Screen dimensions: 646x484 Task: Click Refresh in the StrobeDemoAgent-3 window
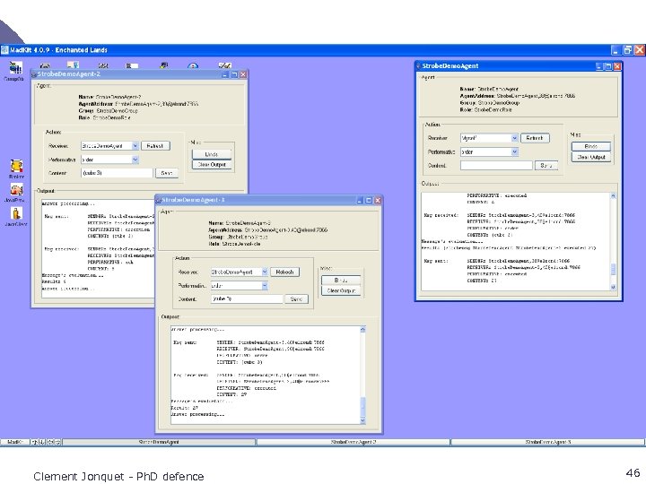pyautogui.click(x=285, y=272)
